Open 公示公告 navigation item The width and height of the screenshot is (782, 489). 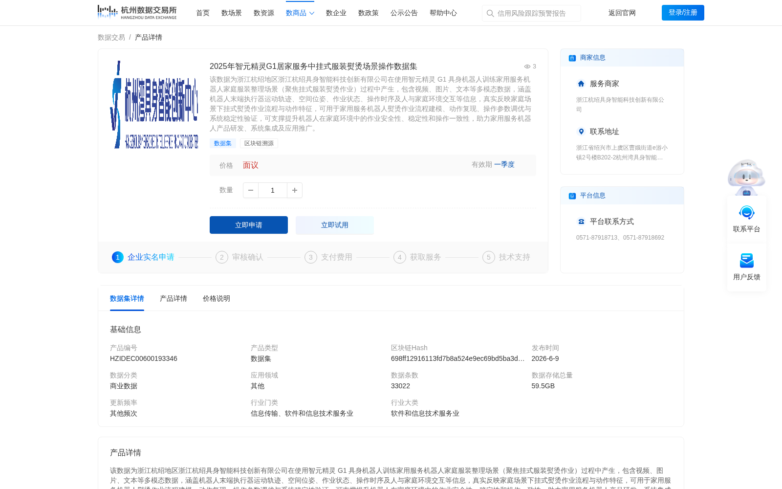coord(404,13)
